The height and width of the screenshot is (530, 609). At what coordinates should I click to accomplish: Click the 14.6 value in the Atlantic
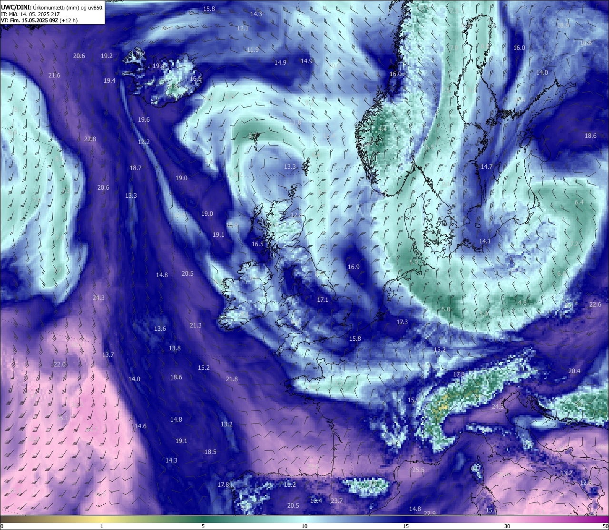click(x=140, y=426)
